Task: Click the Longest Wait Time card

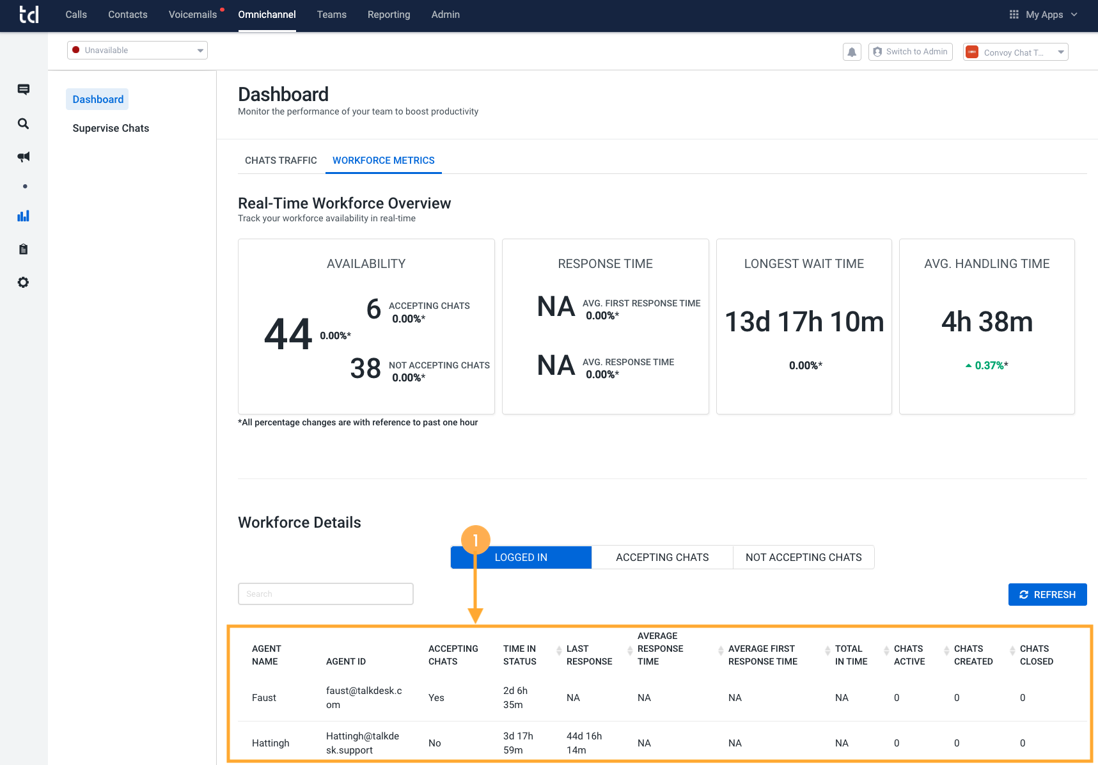Action: (804, 326)
